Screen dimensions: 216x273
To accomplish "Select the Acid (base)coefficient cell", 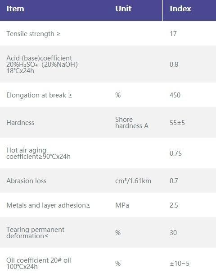I will [42, 65].
